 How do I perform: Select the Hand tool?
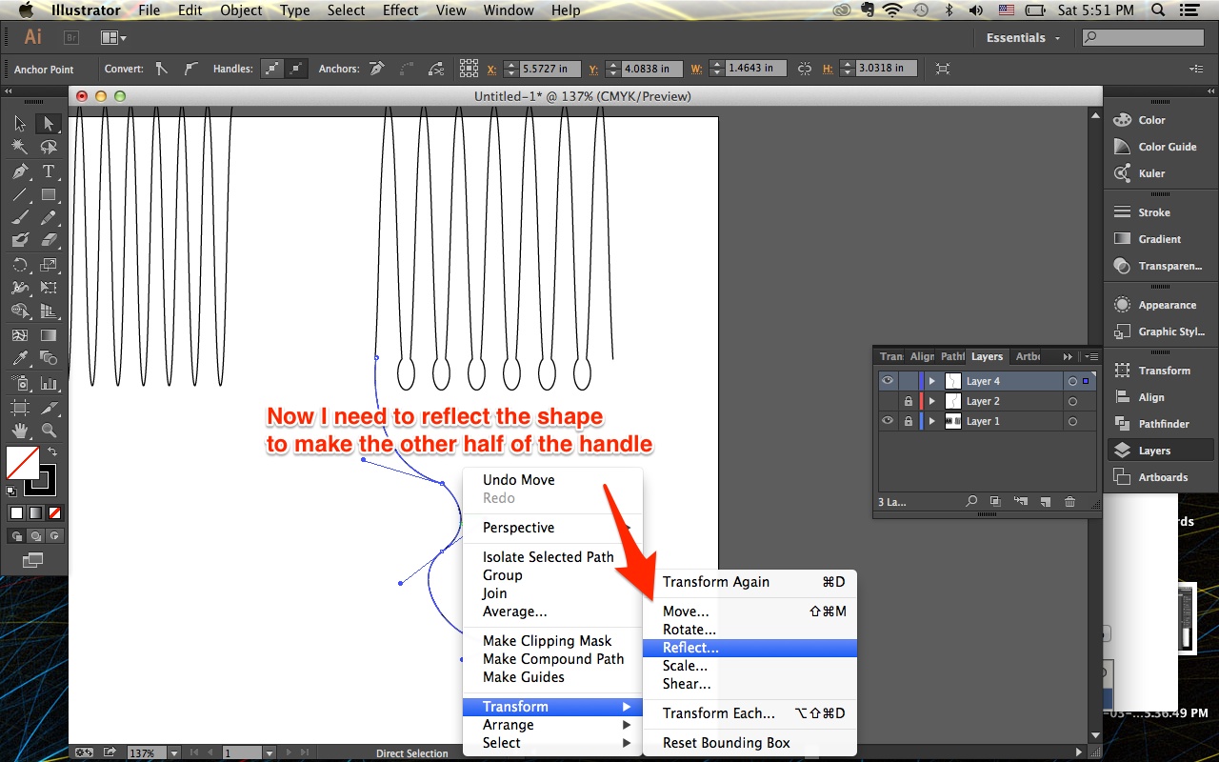click(20, 431)
